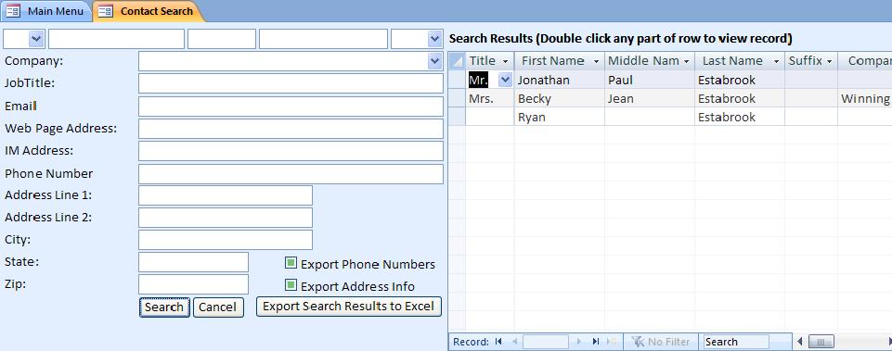The width and height of the screenshot is (892, 351).
Task: Click the Paul middle name cell
Action: (650, 80)
